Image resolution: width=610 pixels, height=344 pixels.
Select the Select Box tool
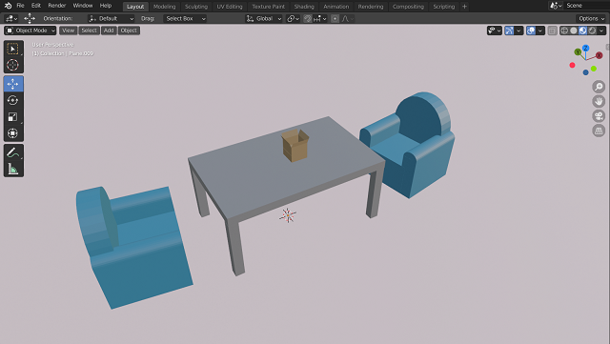13,49
